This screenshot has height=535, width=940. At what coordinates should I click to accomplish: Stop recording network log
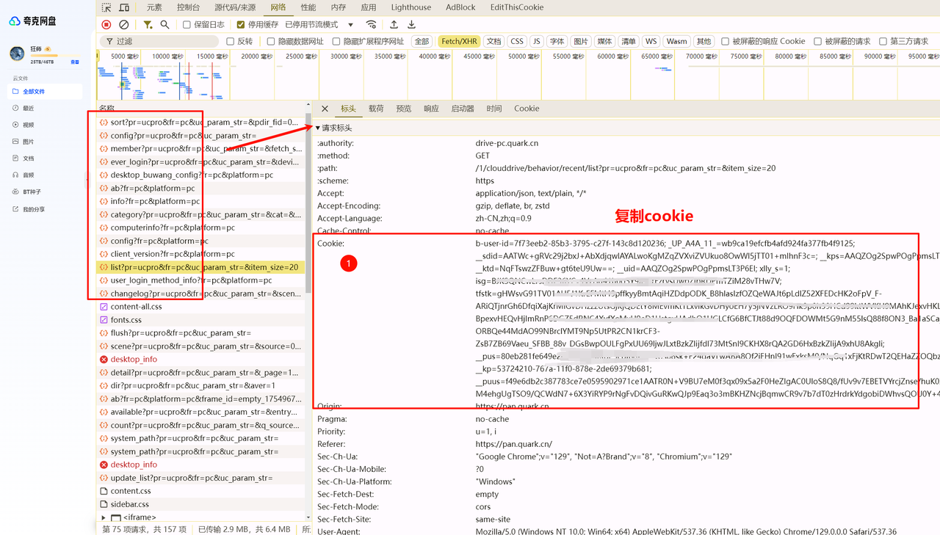[x=106, y=25]
